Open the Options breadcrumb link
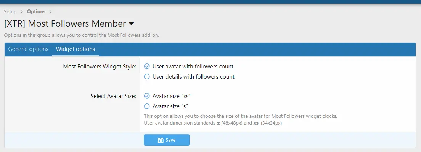 coord(36,12)
